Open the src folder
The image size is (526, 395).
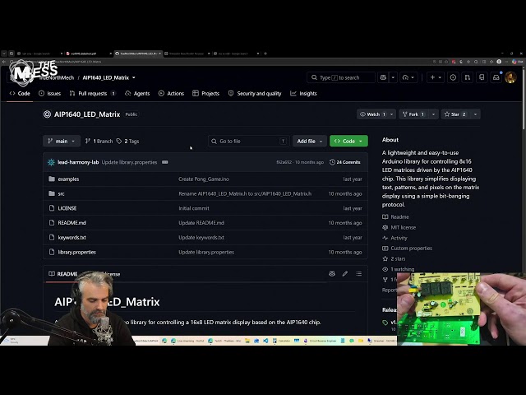(61, 194)
